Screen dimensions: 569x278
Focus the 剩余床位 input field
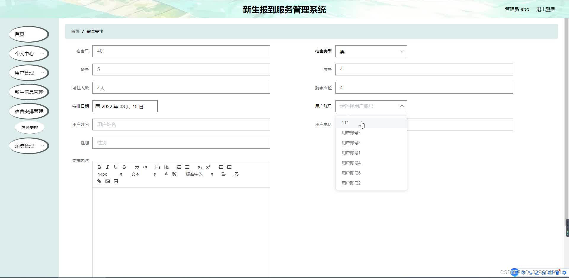click(x=424, y=88)
